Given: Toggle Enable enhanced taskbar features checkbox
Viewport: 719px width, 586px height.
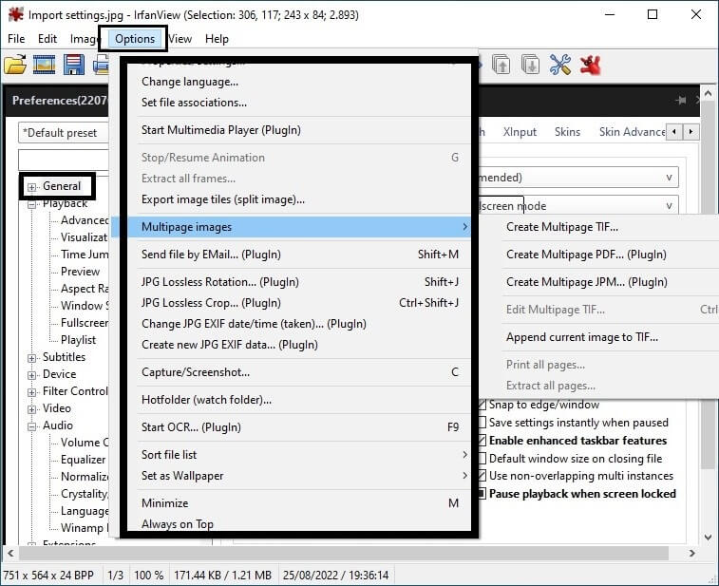Looking at the screenshot, I should click(x=482, y=440).
